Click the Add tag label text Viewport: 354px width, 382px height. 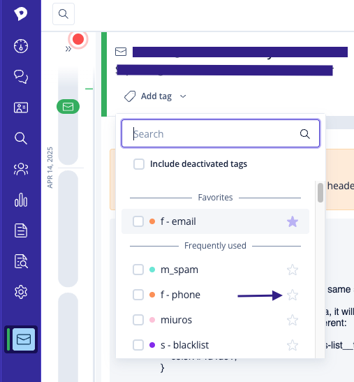[156, 96]
